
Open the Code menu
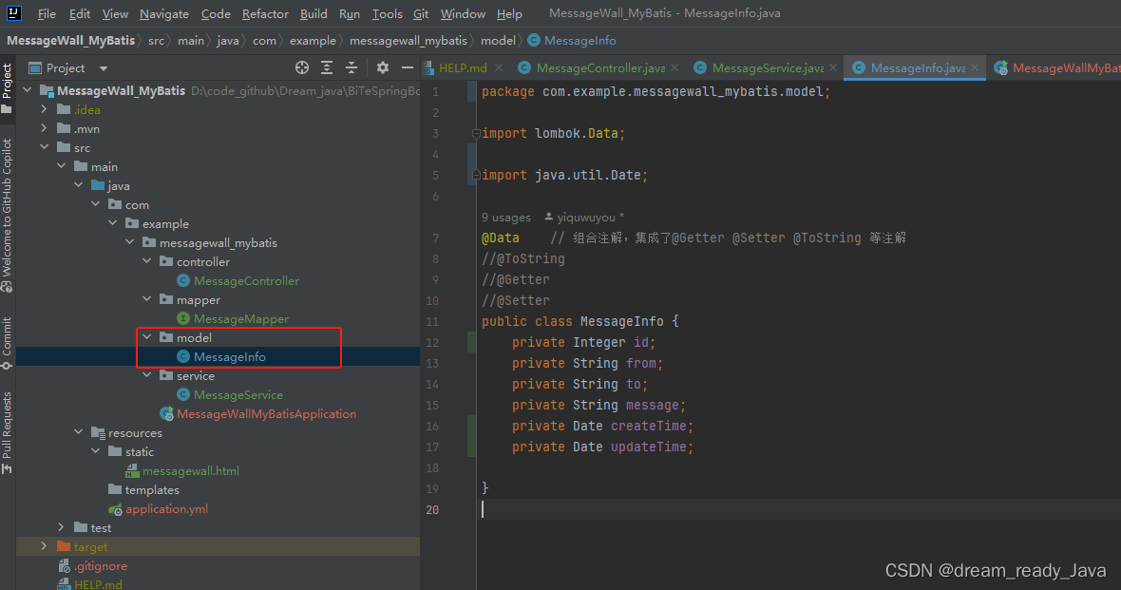(x=216, y=13)
